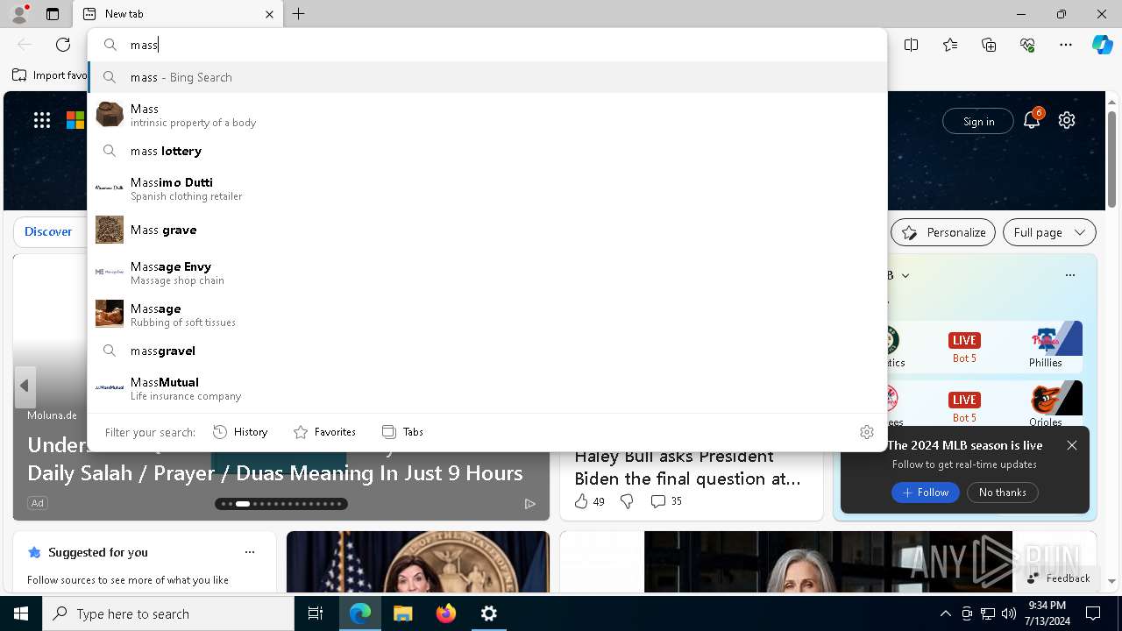Image resolution: width=1122 pixels, height=631 pixels.
Task: Switch to the Discover tab
Action: pos(48,231)
